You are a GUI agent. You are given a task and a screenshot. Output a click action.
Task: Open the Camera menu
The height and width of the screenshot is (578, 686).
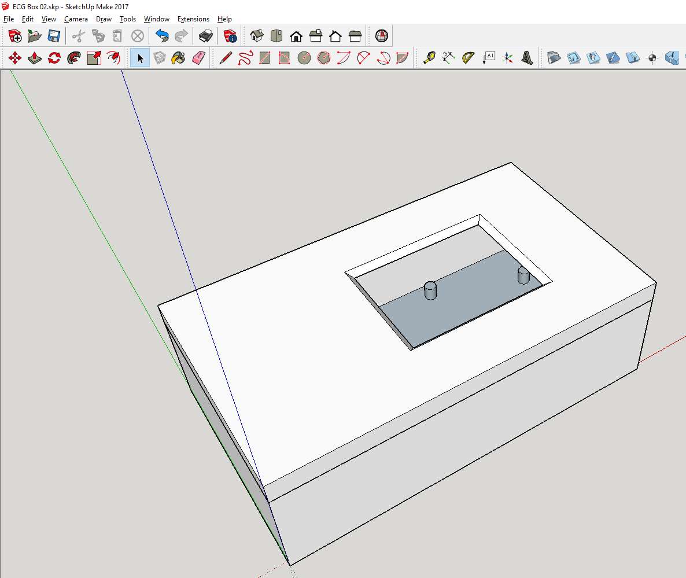[x=76, y=19]
